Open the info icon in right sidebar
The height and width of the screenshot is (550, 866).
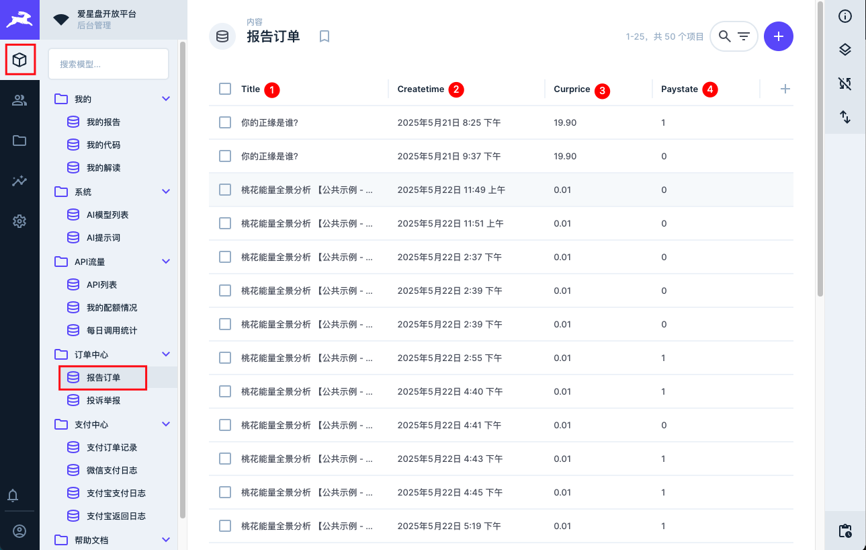[845, 17]
